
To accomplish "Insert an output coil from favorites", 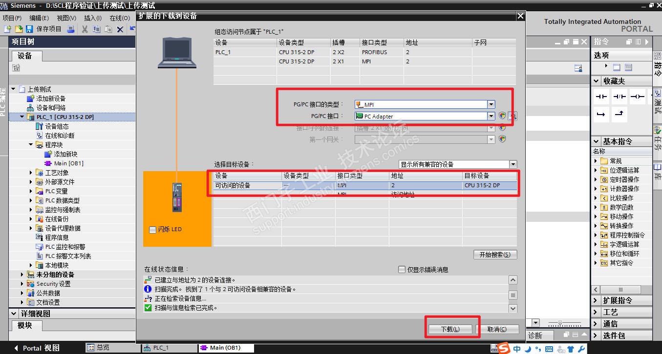I will click(638, 97).
